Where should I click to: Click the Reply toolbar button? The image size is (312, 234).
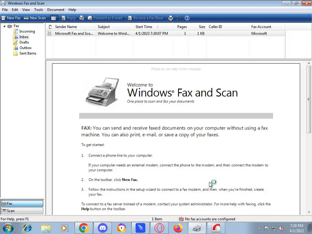[69, 18]
